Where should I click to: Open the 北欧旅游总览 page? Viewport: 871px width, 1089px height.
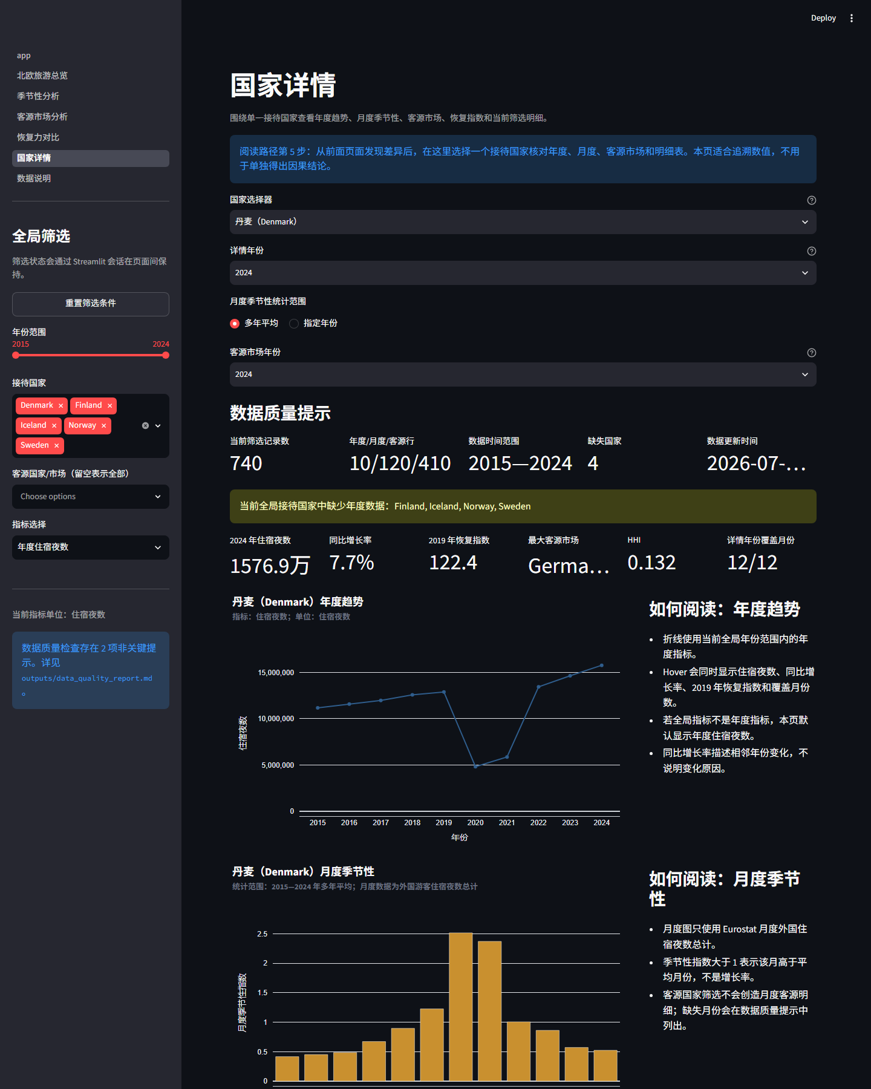pos(91,76)
